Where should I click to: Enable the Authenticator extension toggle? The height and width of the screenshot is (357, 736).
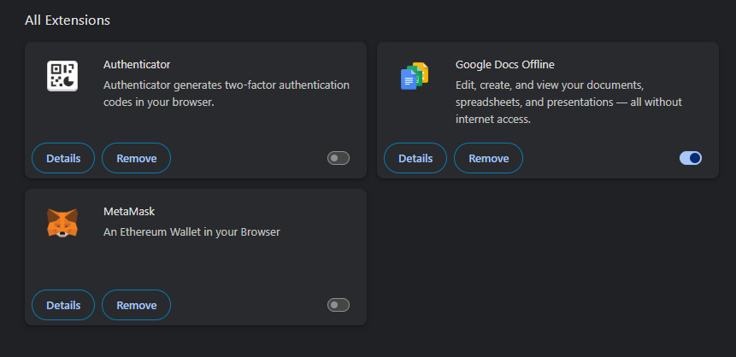(x=339, y=158)
